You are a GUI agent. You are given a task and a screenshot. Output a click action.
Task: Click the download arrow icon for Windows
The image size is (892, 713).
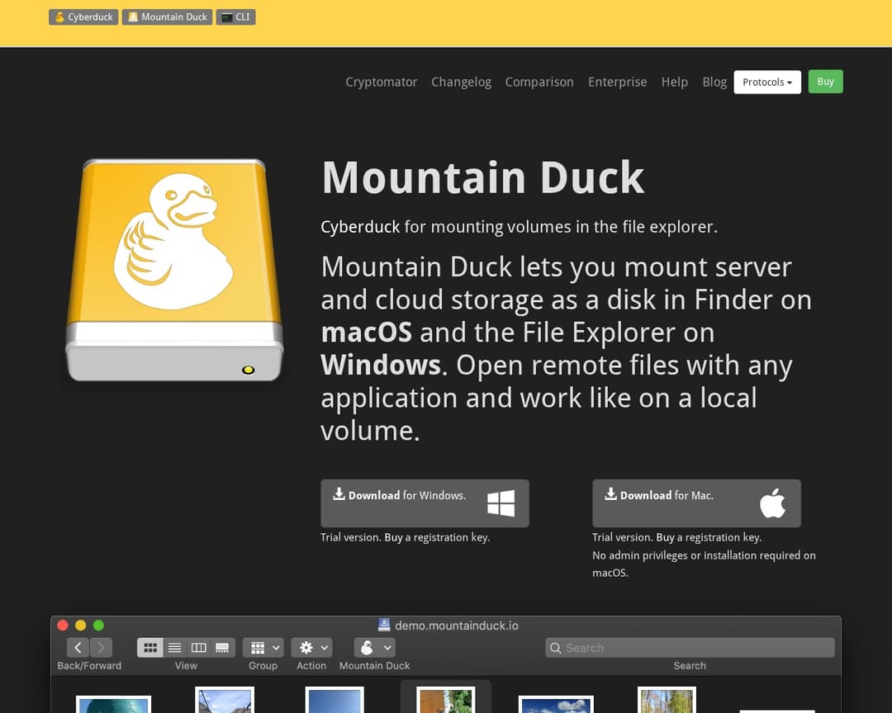click(x=339, y=493)
